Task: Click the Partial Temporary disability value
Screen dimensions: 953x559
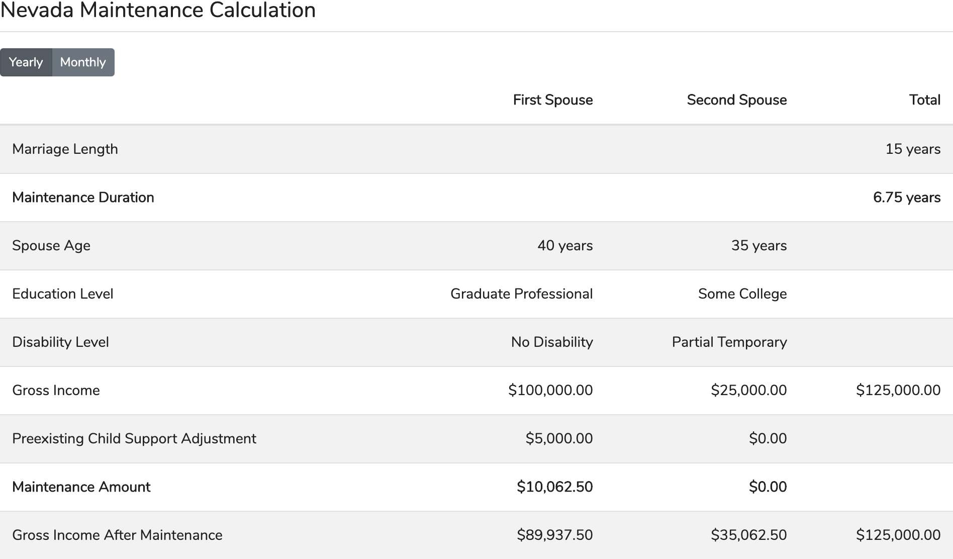Action: (729, 342)
